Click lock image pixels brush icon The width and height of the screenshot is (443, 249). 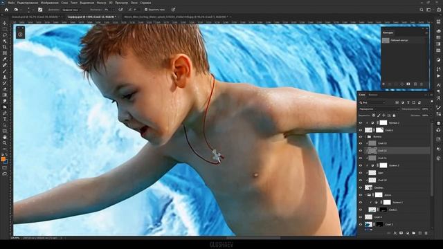pos(379,116)
